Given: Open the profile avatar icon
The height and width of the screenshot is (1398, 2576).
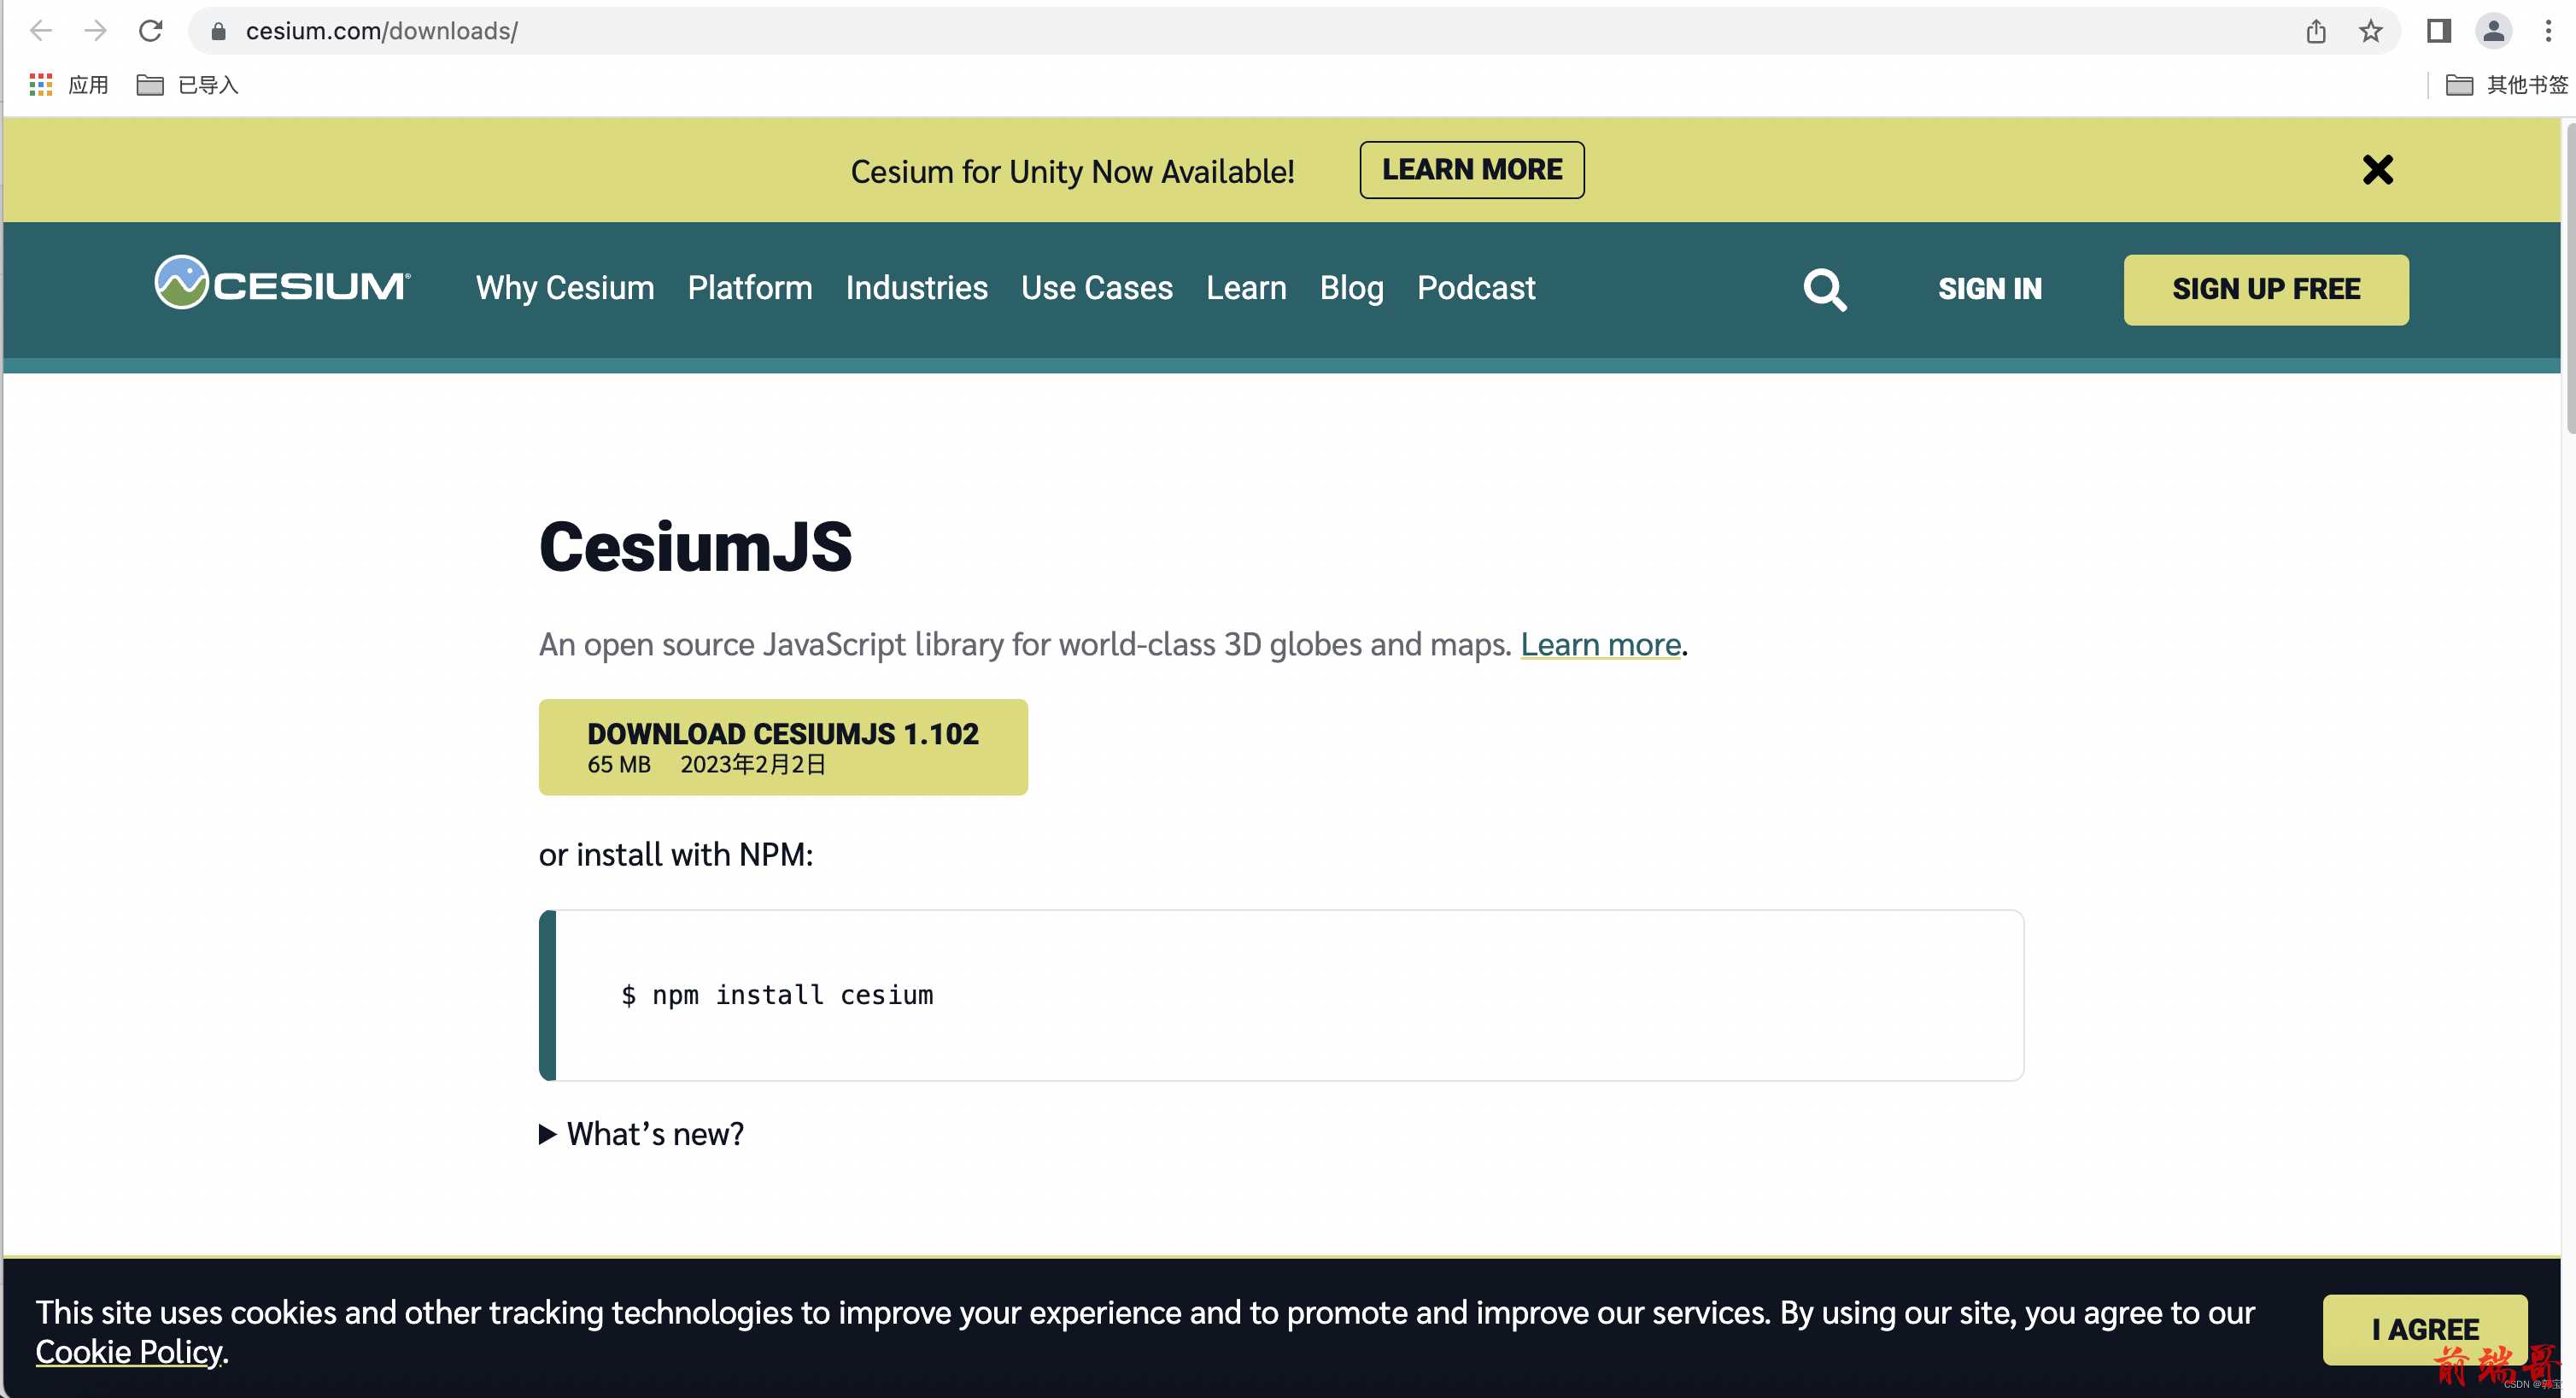Looking at the screenshot, I should (x=2494, y=31).
